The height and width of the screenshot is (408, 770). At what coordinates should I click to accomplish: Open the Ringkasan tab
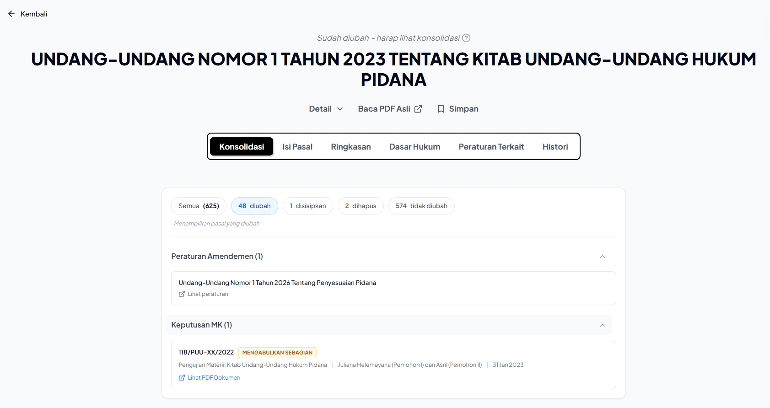coord(351,147)
